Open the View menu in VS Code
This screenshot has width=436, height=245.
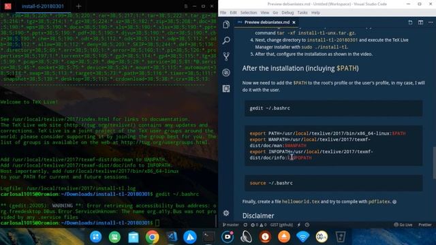265,12
